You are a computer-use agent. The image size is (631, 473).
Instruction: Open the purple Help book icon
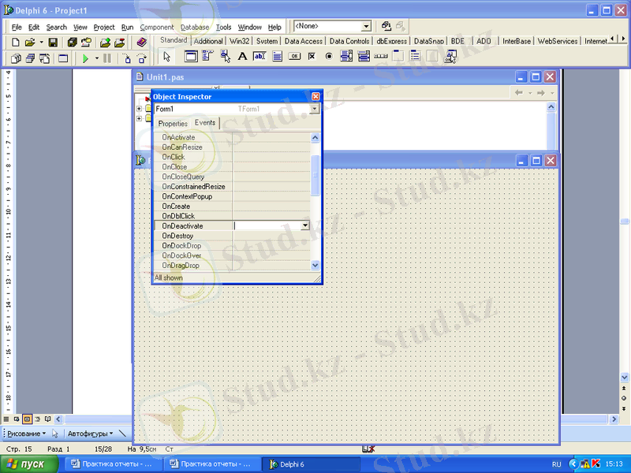(141, 43)
